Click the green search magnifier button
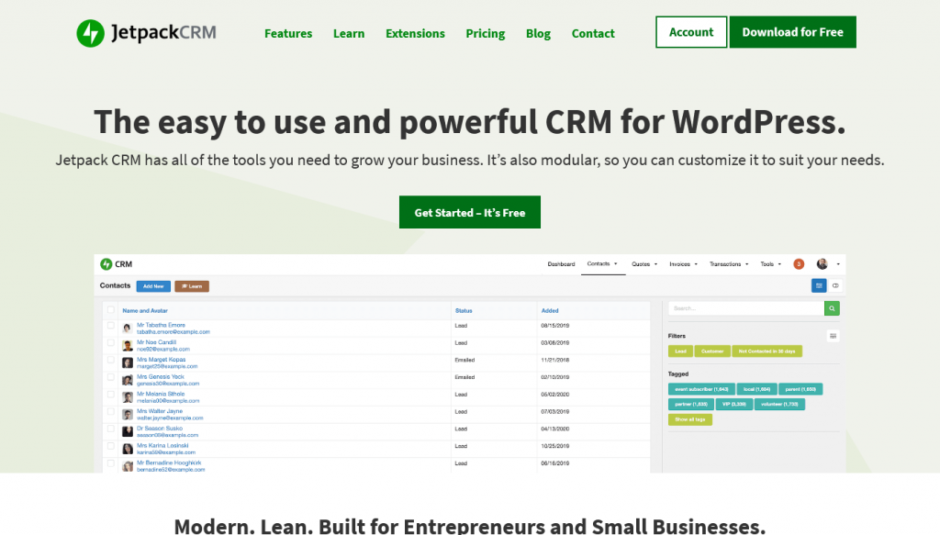 (x=832, y=308)
